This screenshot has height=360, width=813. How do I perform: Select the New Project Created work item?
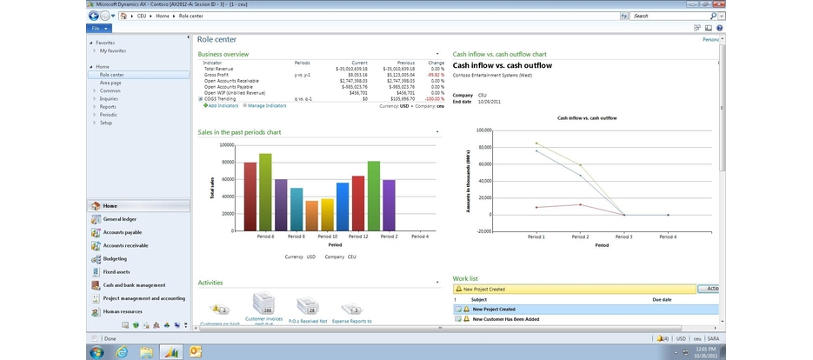(x=586, y=310)
